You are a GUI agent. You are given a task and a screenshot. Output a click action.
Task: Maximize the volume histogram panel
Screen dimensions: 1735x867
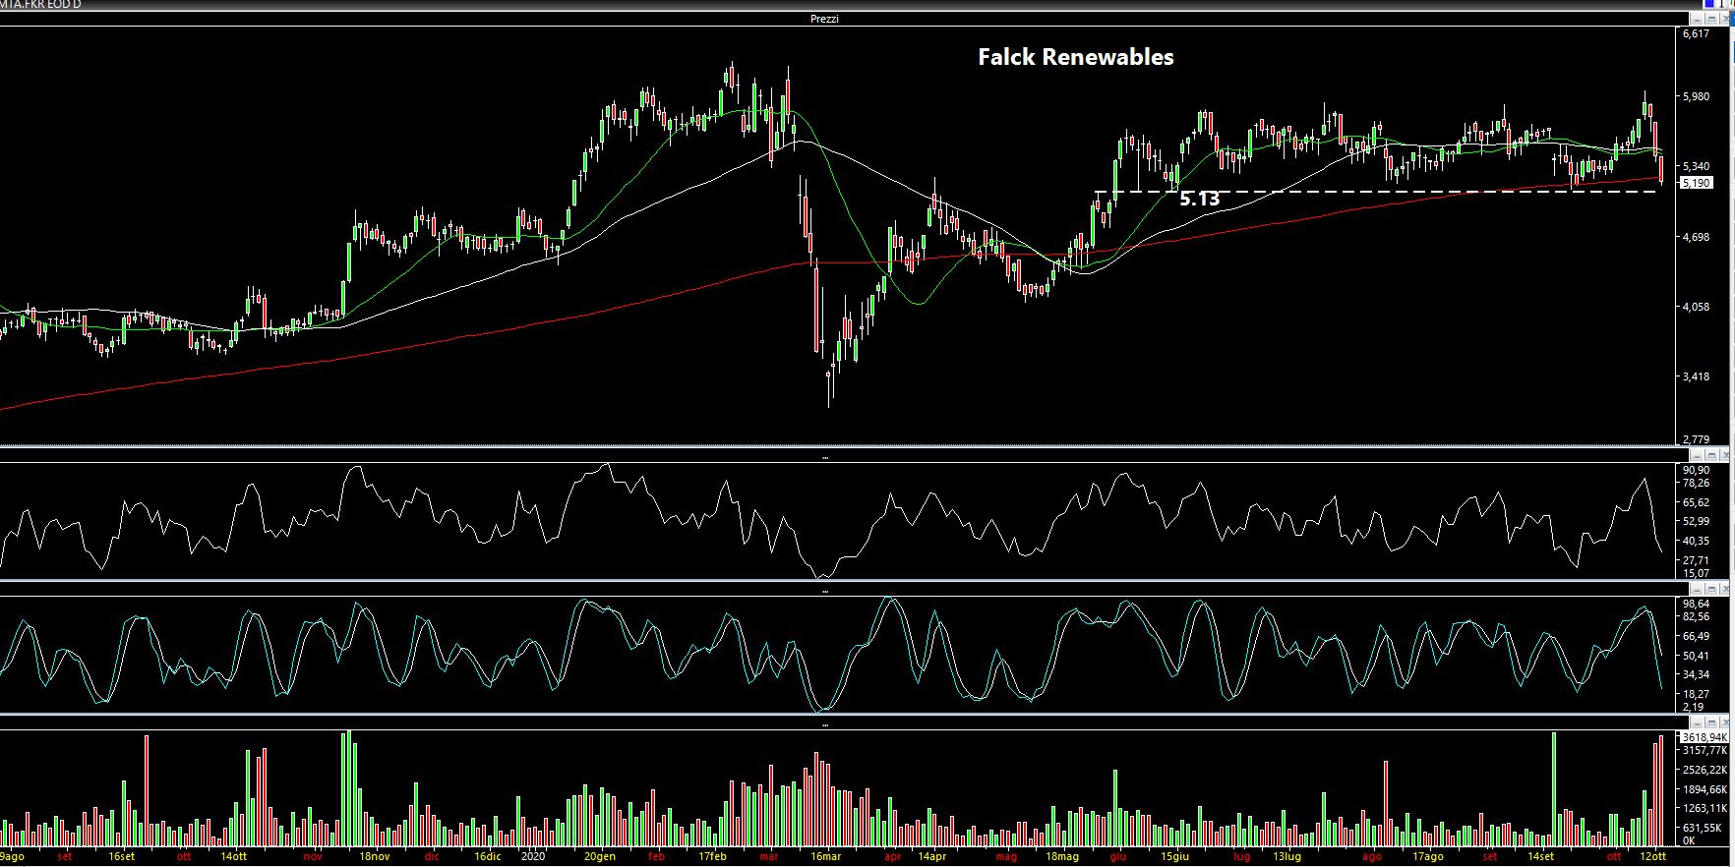(1711, 723)
